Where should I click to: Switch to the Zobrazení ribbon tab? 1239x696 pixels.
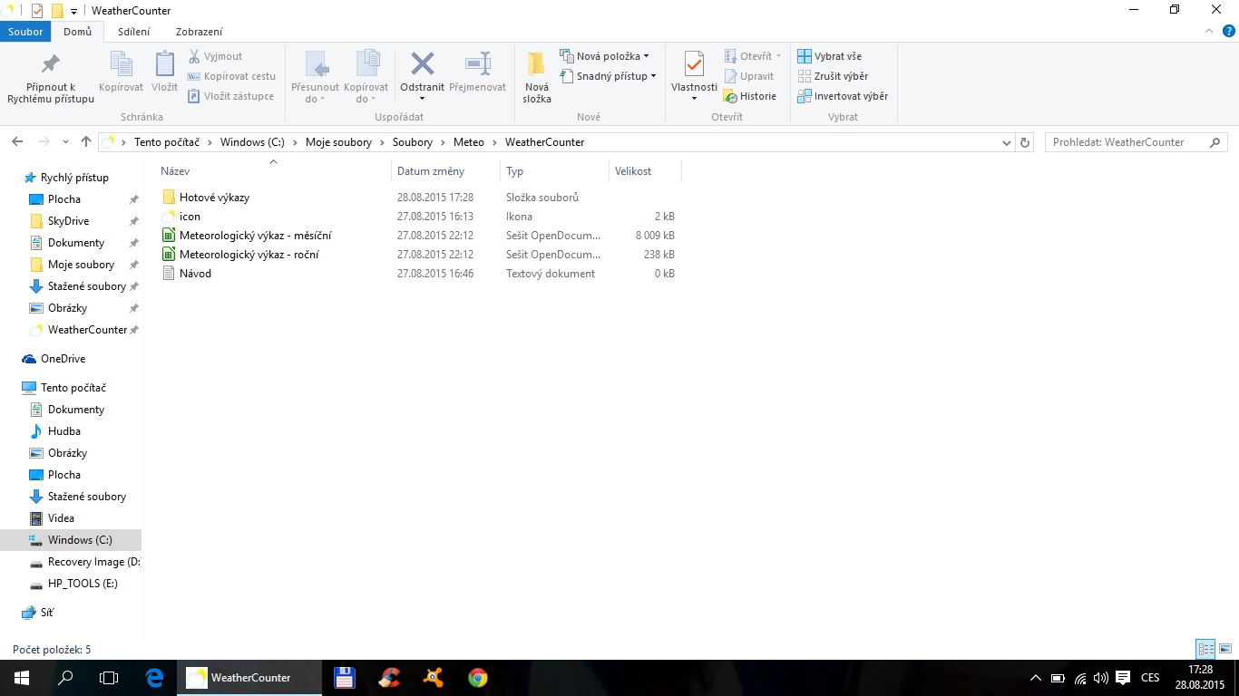(199, 32)
